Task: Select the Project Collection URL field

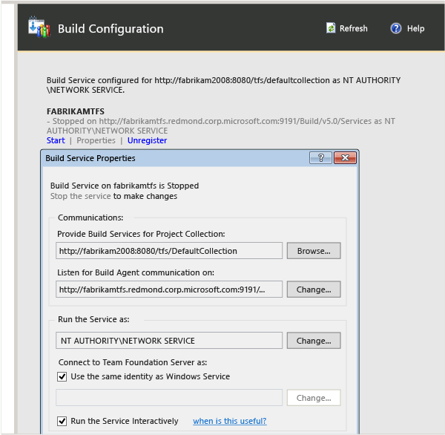Action: coord(169,251)
